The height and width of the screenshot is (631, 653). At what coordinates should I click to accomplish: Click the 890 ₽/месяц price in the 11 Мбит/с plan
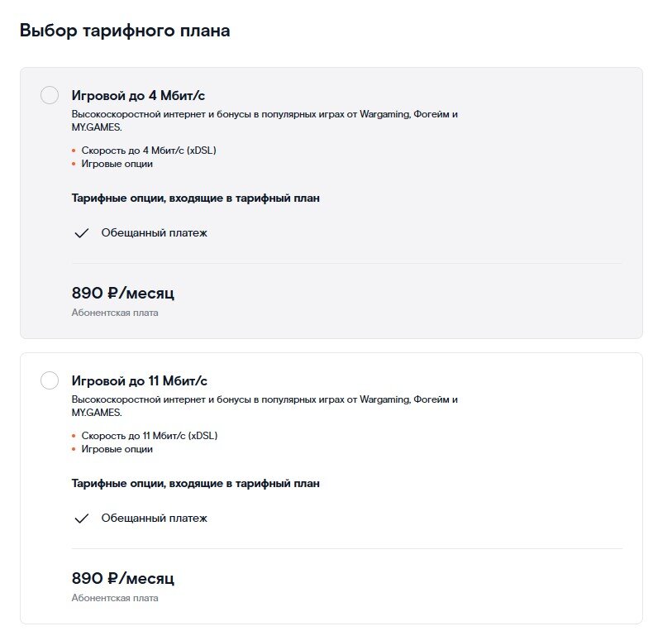[x=123, y=578]
